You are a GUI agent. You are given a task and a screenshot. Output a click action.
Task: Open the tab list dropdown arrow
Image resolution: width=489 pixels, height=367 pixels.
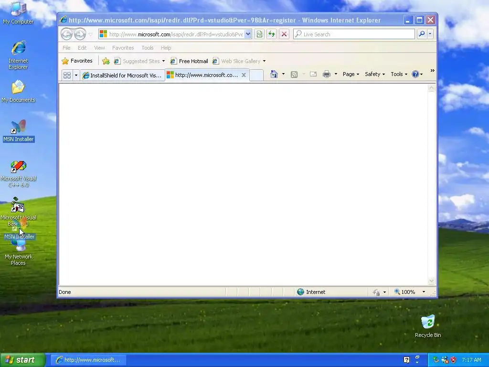(76, 75)
